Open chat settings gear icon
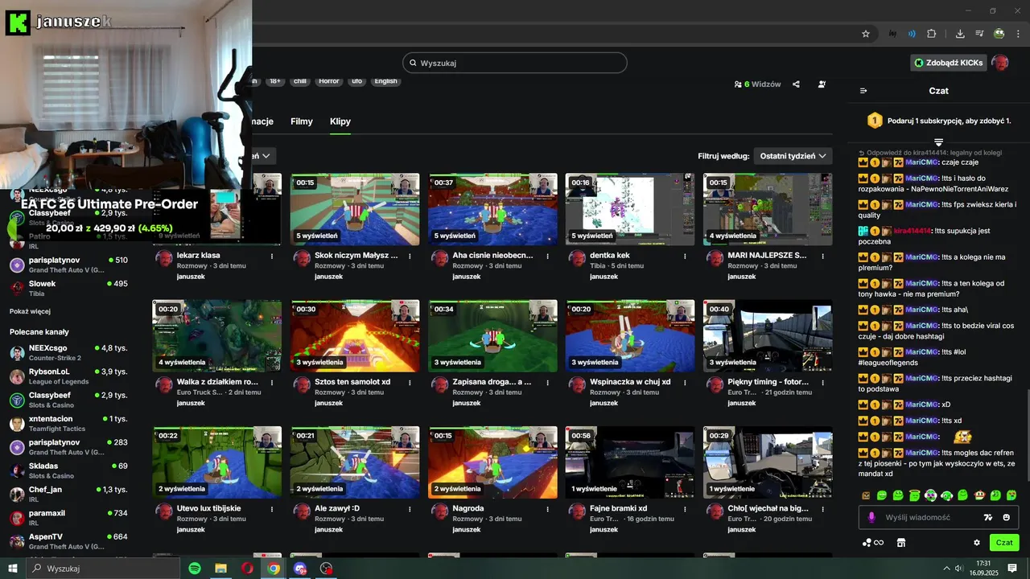 [977, 543]
